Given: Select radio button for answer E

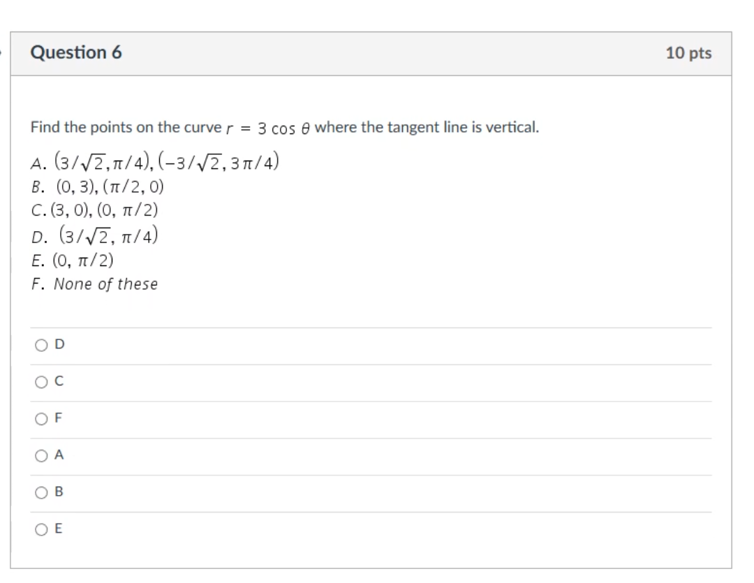Looking at the screenshot, I should pyautogui.click(x=42, y=529).
